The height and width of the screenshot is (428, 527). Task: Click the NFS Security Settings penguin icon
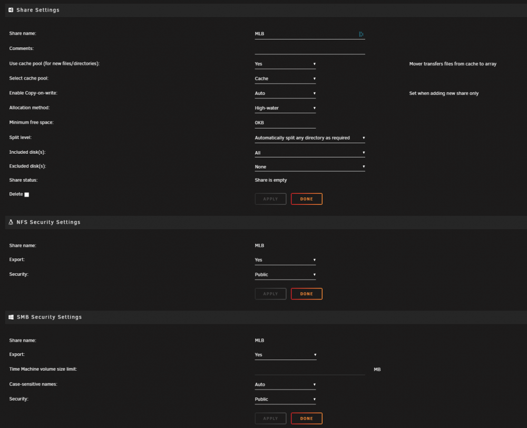coord(11,222)
